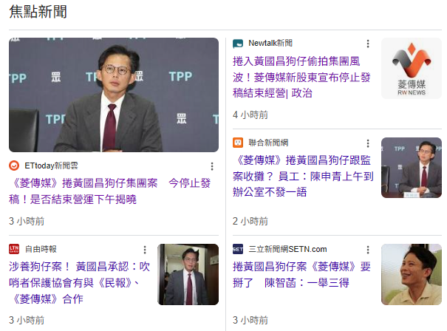Open the 聯合新聞網 story's three-dot options menu

click(x=368, y=143)
